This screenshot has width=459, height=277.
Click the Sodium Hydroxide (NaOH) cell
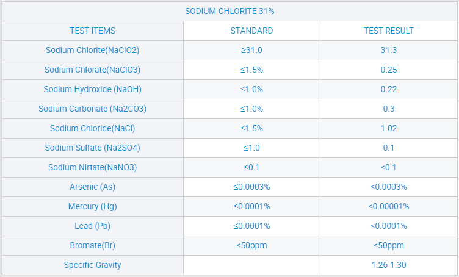93,89
